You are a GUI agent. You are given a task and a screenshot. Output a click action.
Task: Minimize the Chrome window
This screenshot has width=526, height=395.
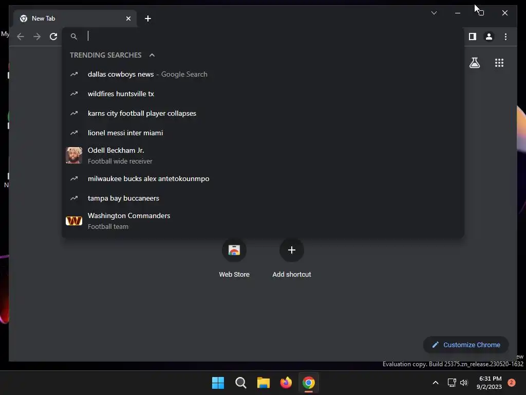(x=458, y=13)
